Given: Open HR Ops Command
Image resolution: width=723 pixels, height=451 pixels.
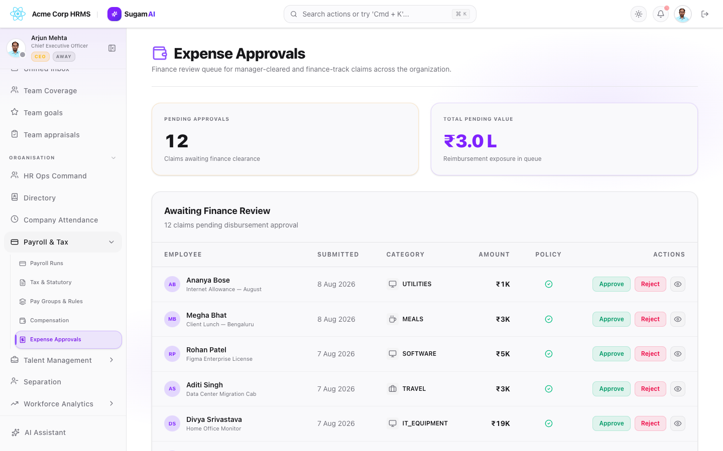Looking at the screenshot, I should click(x=63, y=176).
